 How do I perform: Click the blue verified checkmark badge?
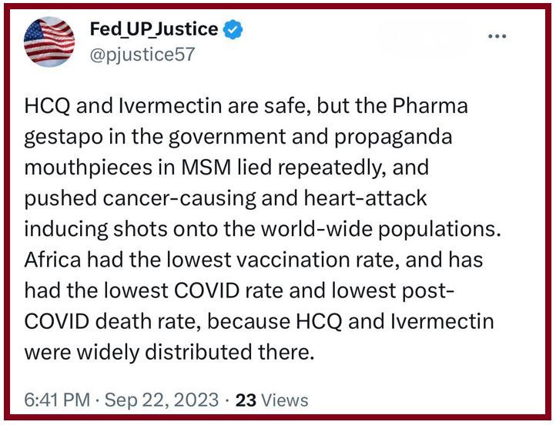tap(233, 30)
